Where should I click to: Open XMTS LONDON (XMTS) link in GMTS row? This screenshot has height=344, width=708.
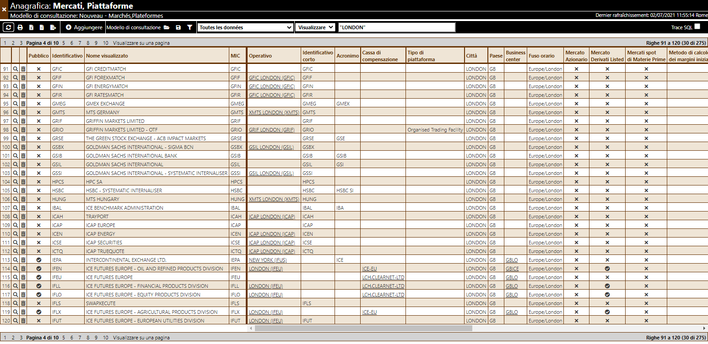pyautogui.click(x=274, y=112)
